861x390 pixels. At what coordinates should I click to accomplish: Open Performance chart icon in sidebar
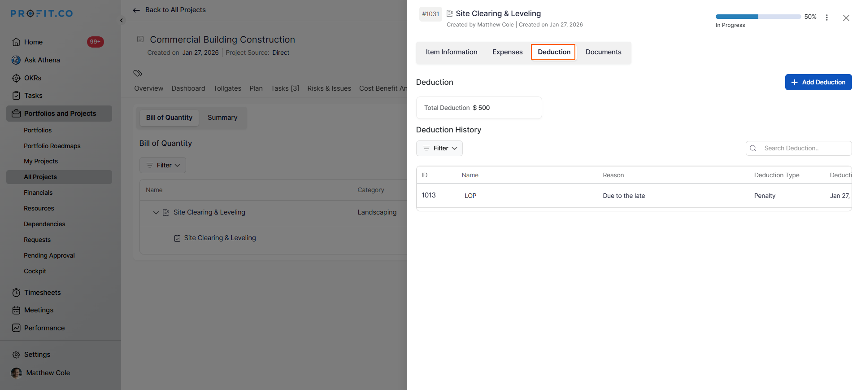coord(16,328)
